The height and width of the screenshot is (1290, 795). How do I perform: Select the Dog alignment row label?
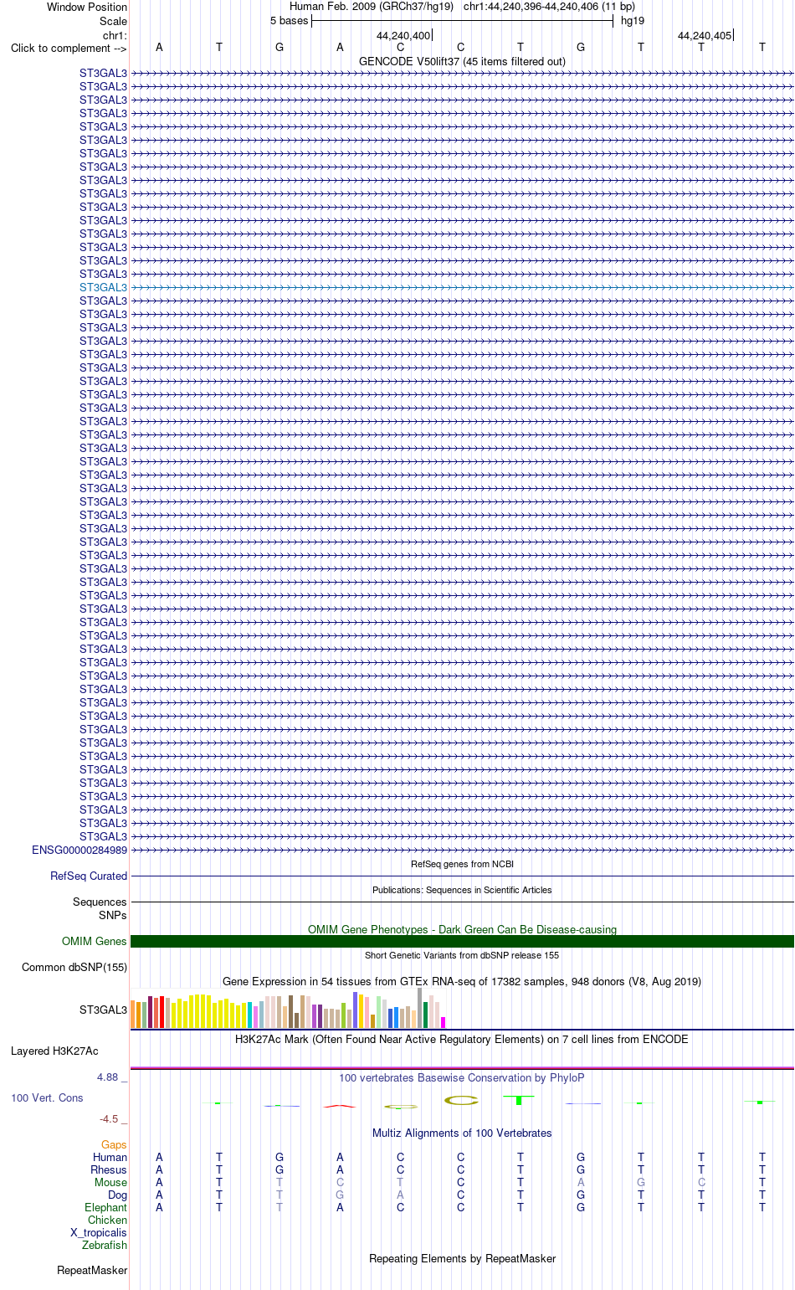pos(117,1195)
